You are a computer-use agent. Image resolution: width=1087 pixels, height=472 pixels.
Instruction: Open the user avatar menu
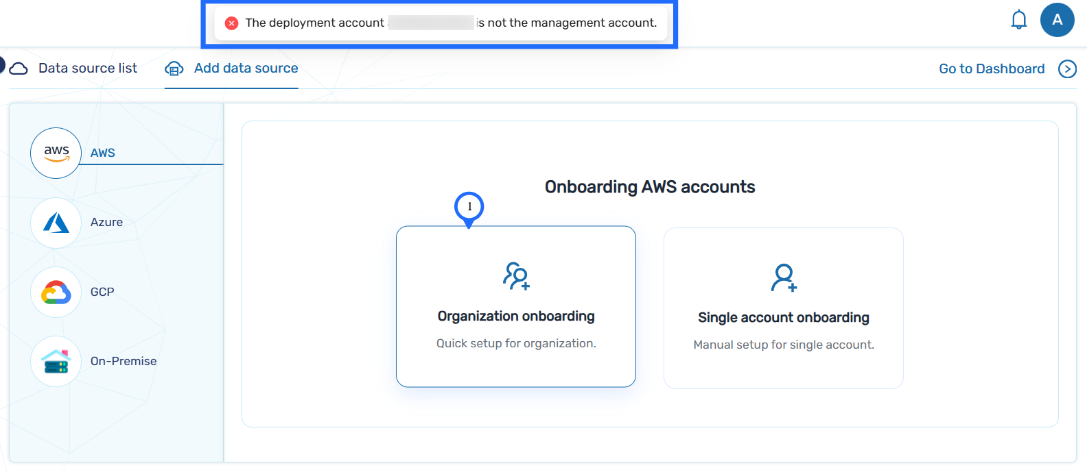[x=1057, y=20]
